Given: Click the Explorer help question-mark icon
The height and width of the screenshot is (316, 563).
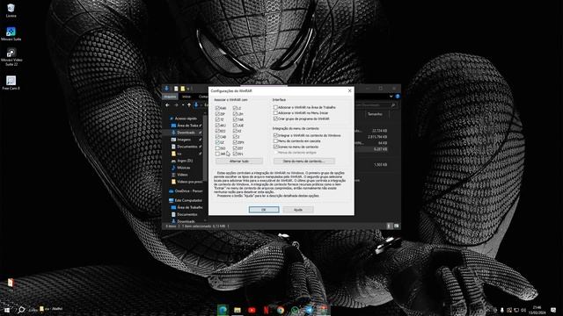Looking at the screenshot, I should click(397, 97).
